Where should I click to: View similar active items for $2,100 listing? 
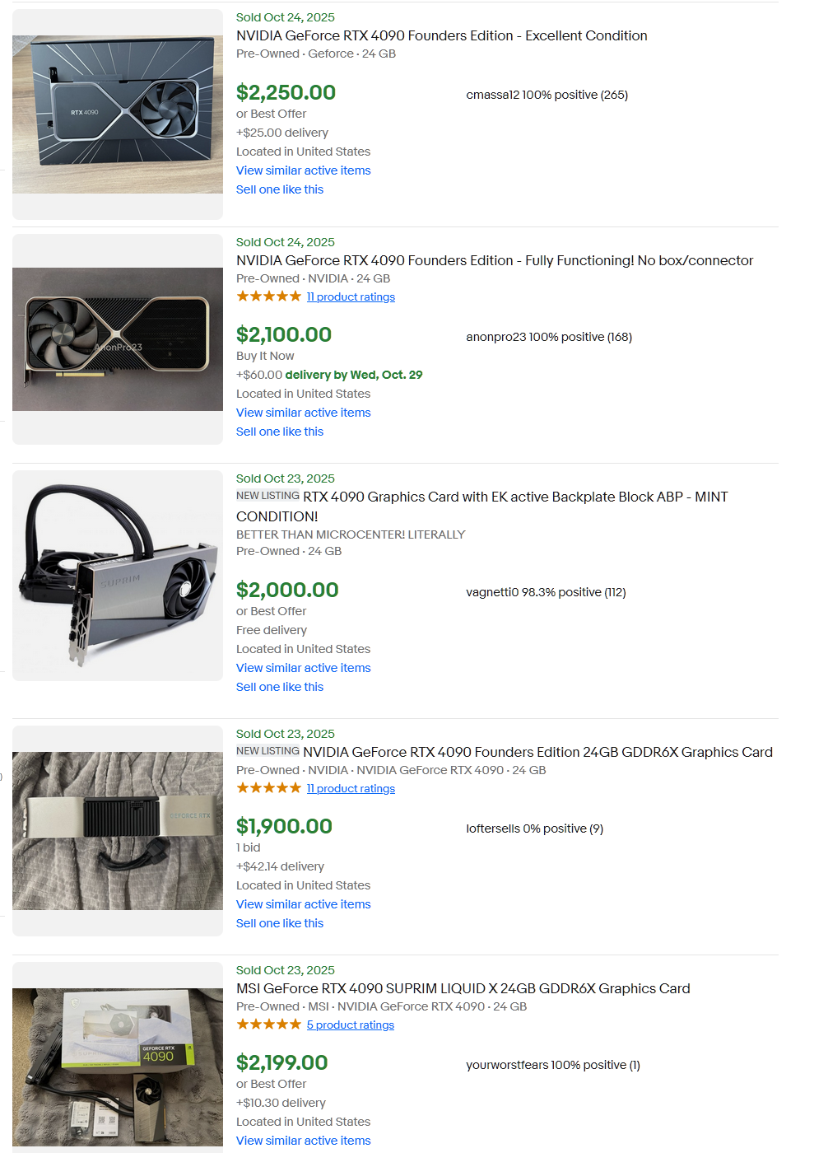304,413
